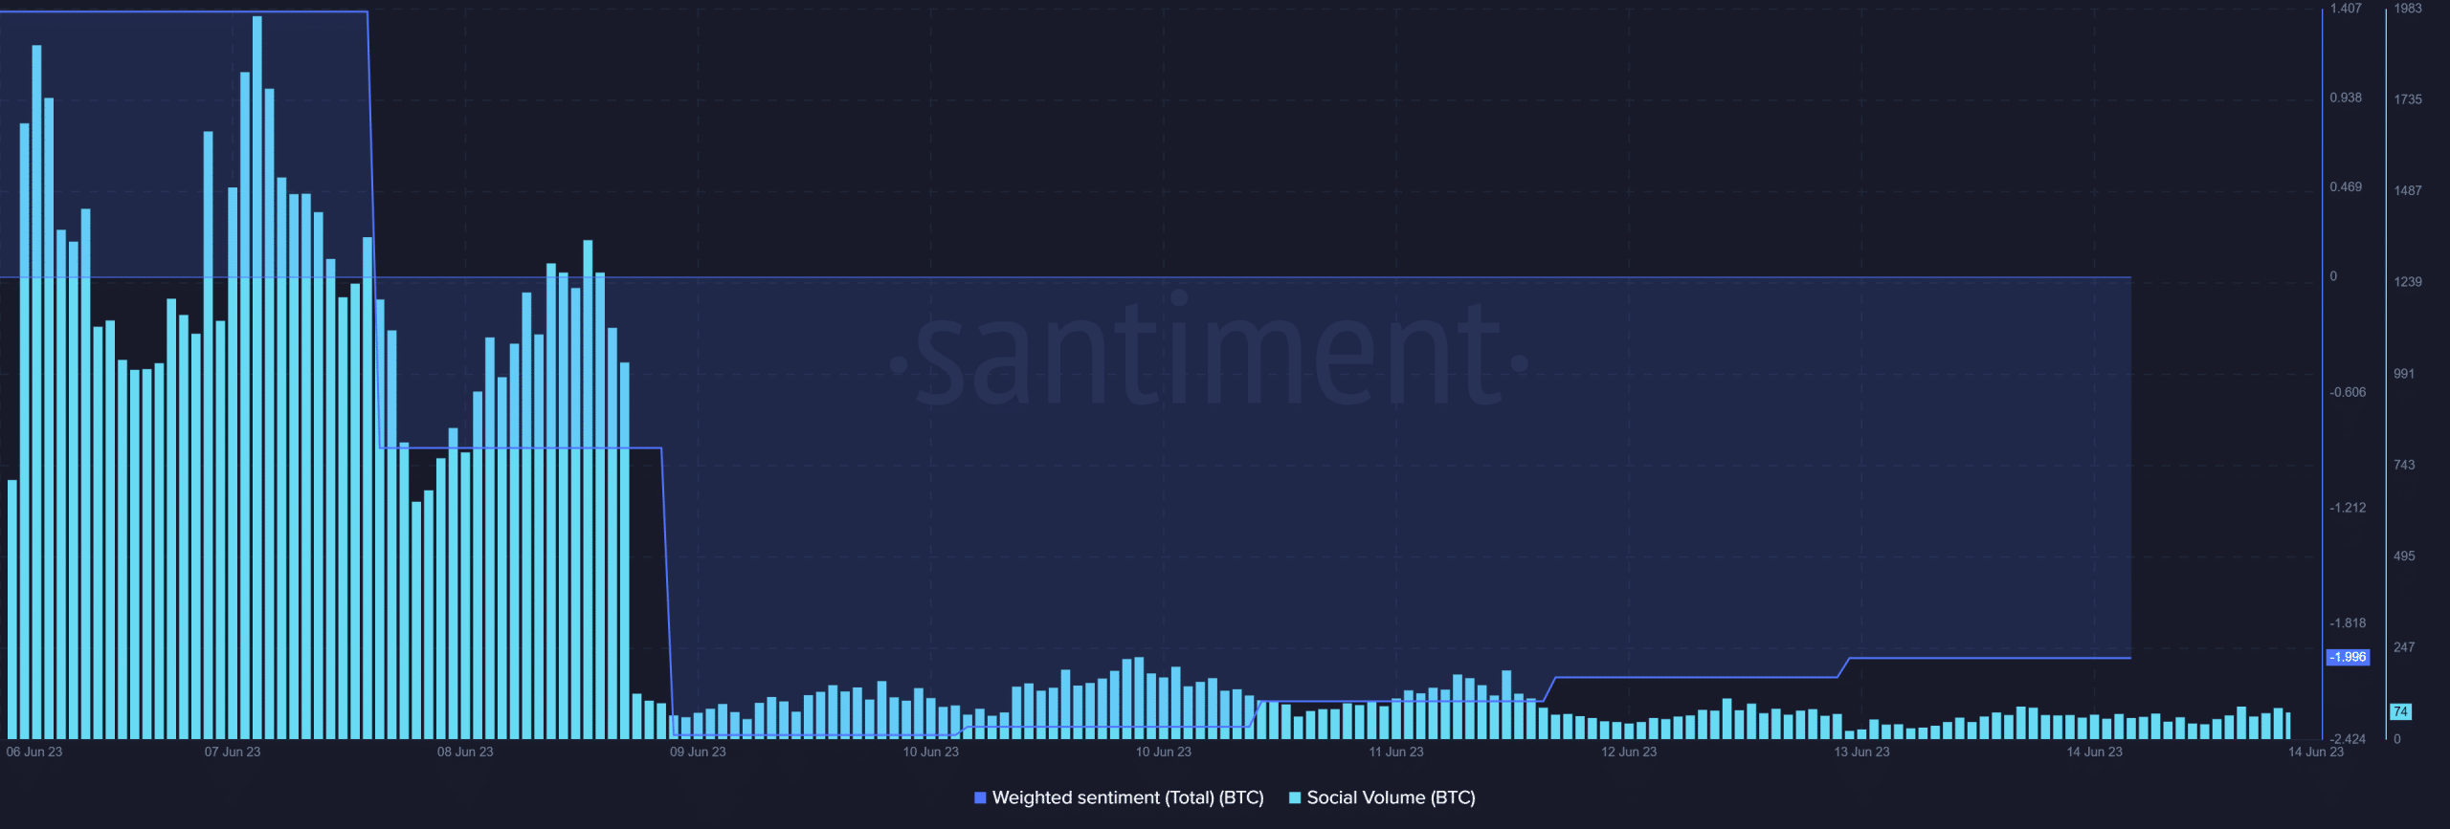This screenshot has width=2450, height=829.
Task: Toggle the Weighted sentiment (Total) (BTC) legend label
Action: click(1127, 797)
